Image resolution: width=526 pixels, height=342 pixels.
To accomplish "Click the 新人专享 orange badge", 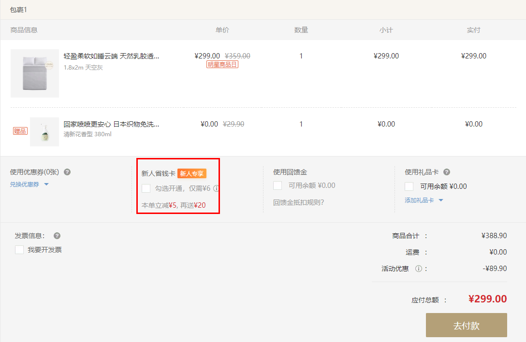I will pyautogui.click(x=192, y=173).
